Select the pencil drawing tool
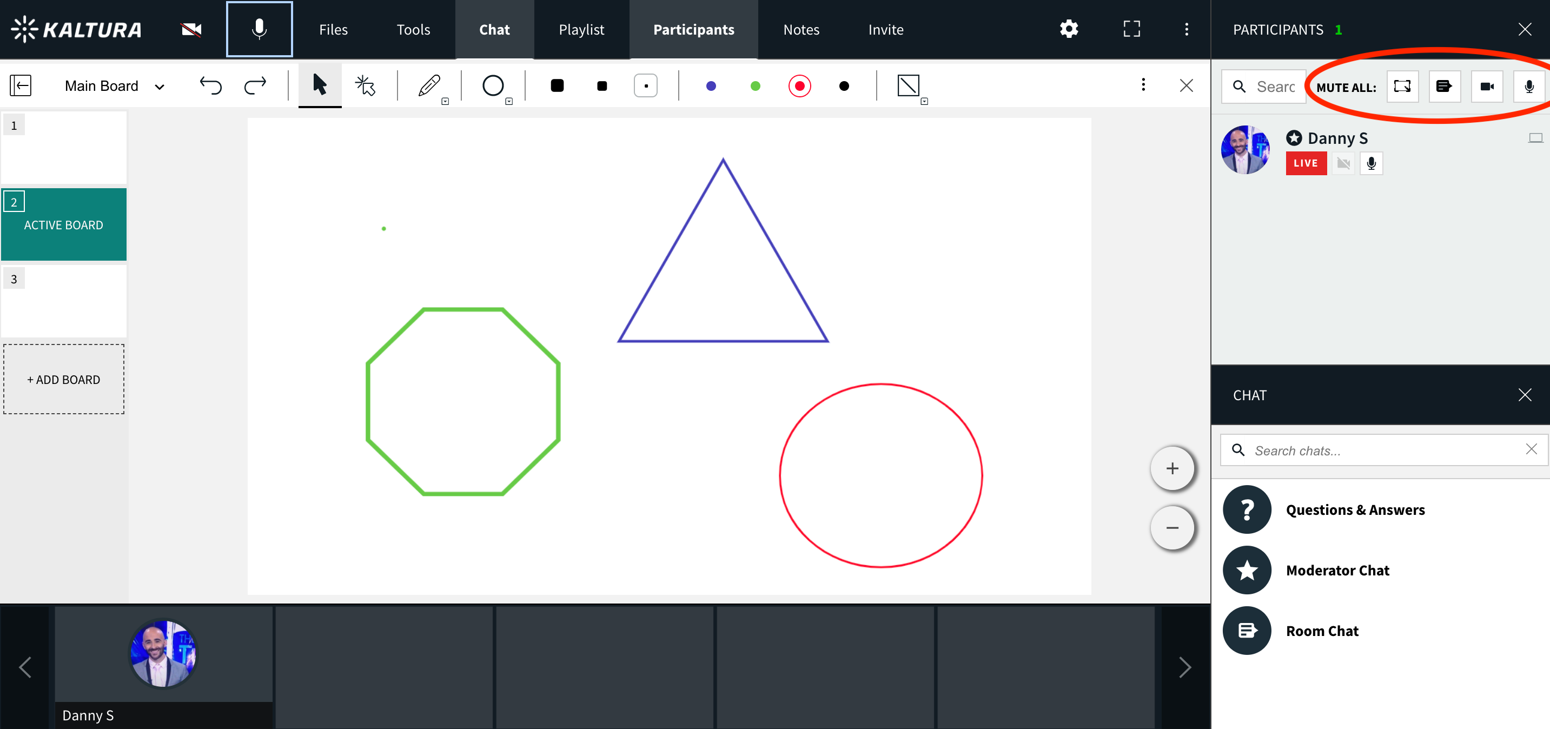The image size is (1550, 729). pos(429,85)
